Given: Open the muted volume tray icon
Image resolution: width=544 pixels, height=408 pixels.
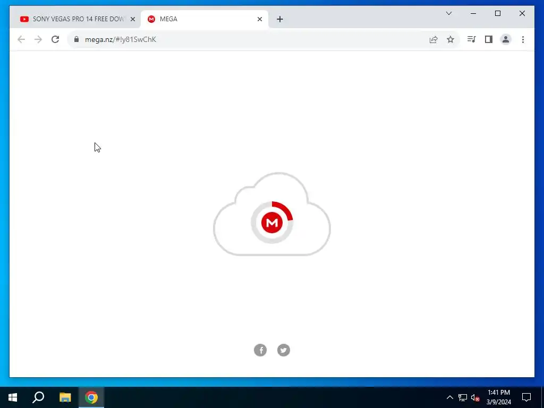Looking at the screenshot, I should 475,397.
